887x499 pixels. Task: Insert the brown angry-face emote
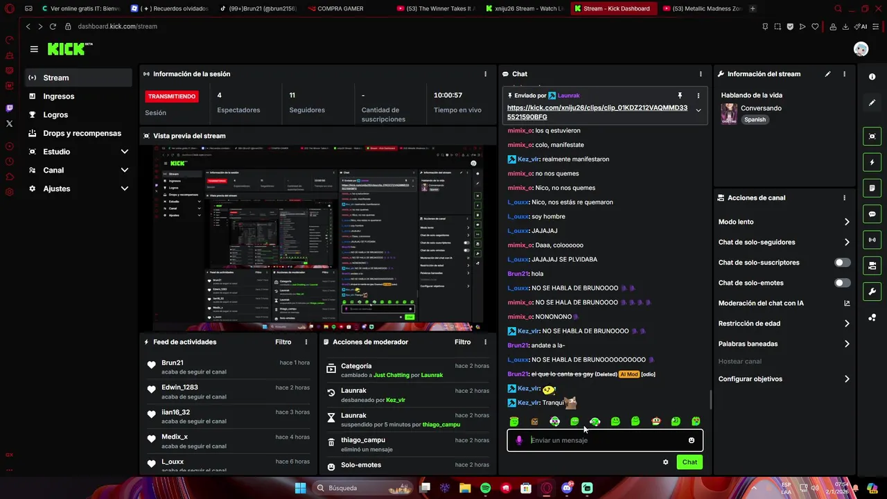pyautogui.click(x=534, y=421)
